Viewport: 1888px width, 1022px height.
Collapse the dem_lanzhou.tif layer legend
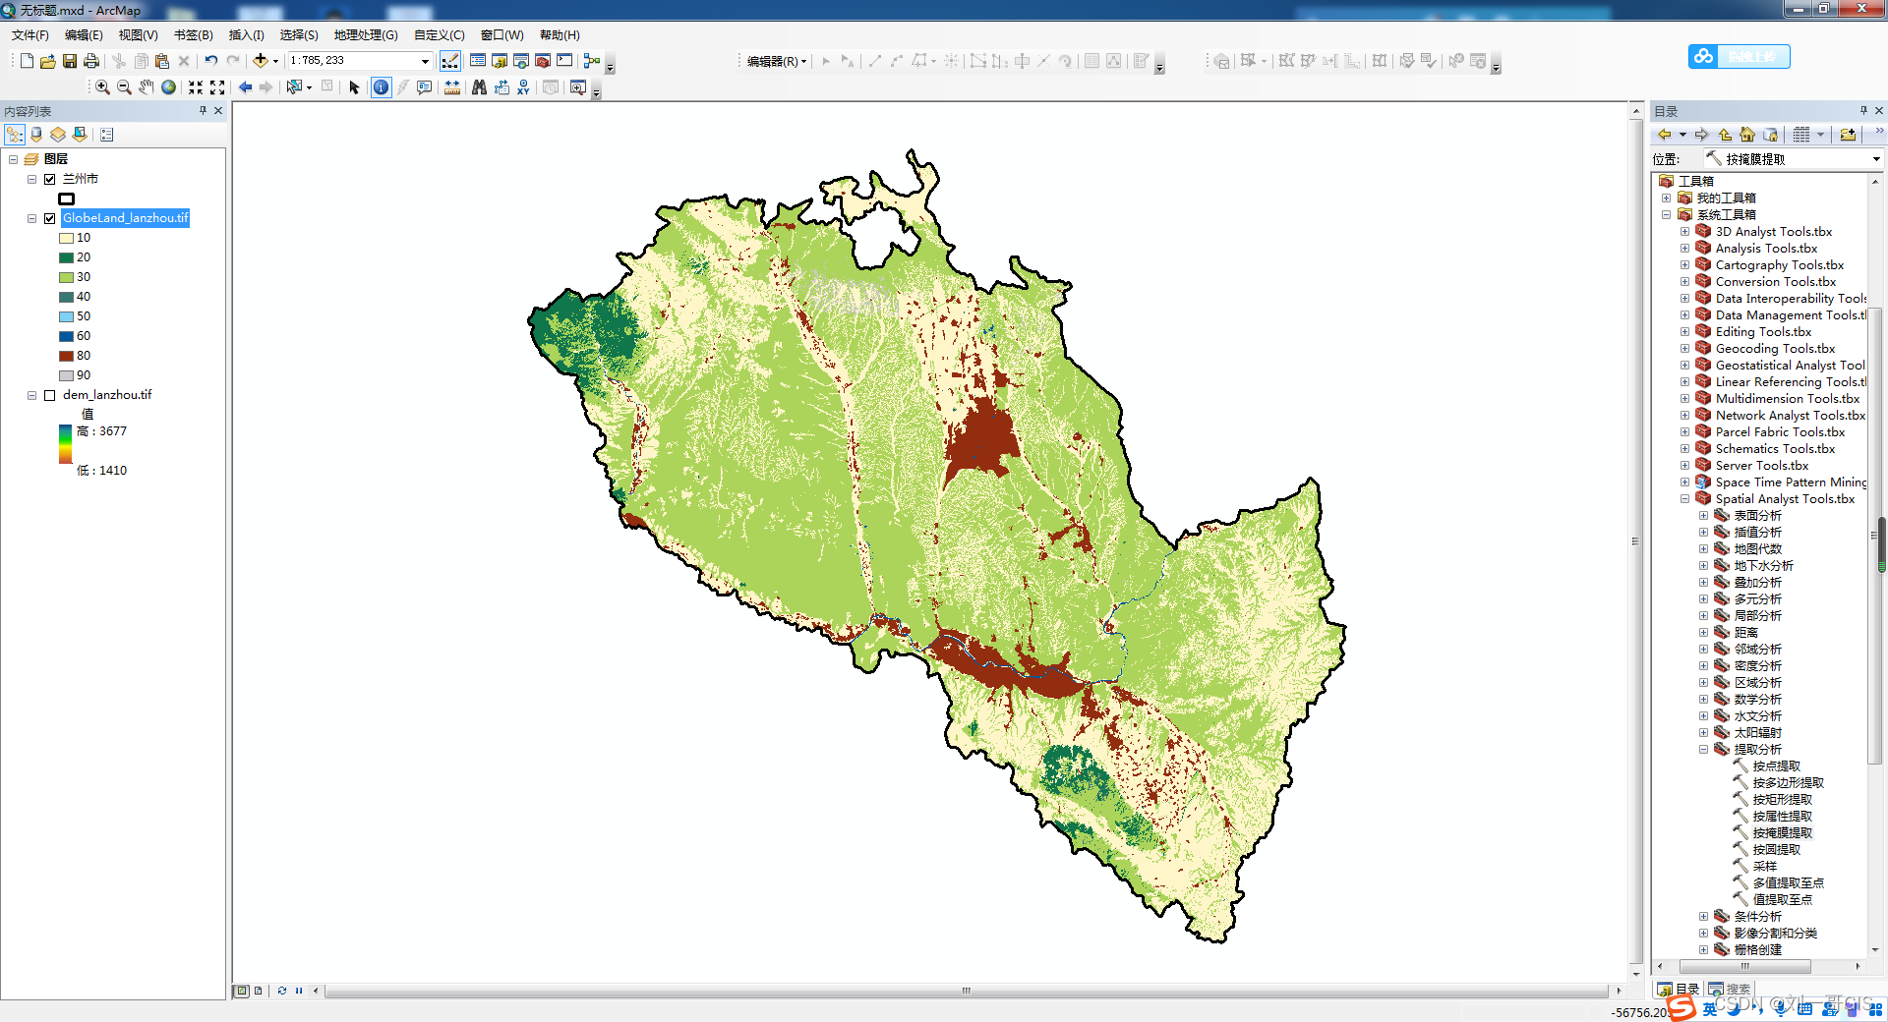32,395
